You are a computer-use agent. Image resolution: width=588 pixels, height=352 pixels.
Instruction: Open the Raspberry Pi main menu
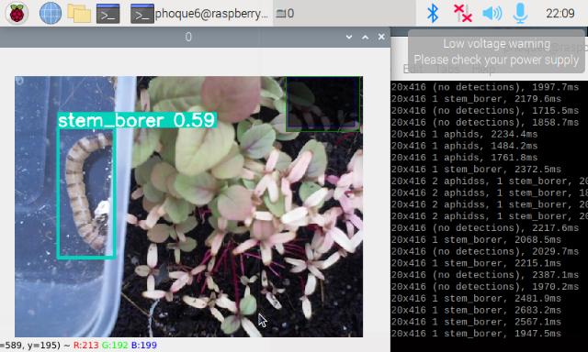pyautogui.click(x=17, y=14)
